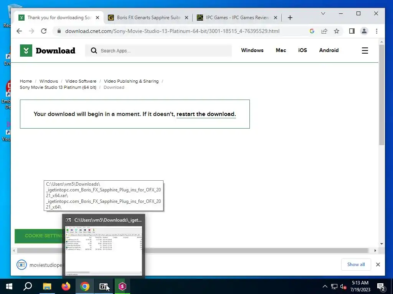The height and width of the screenshot is (294, 393).
Task: Click the site padlock icon
Action: [59, 31]
